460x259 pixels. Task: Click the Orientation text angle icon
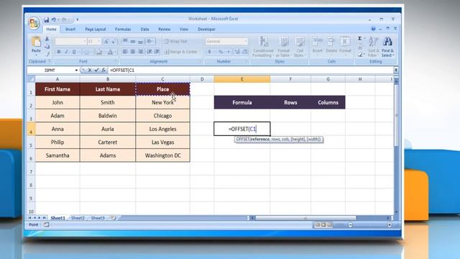[150, 42]
